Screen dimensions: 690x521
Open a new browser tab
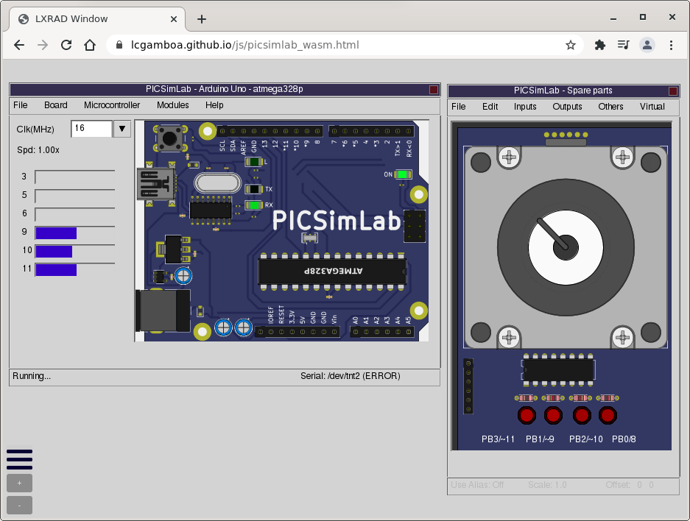[x=202, y=19]
